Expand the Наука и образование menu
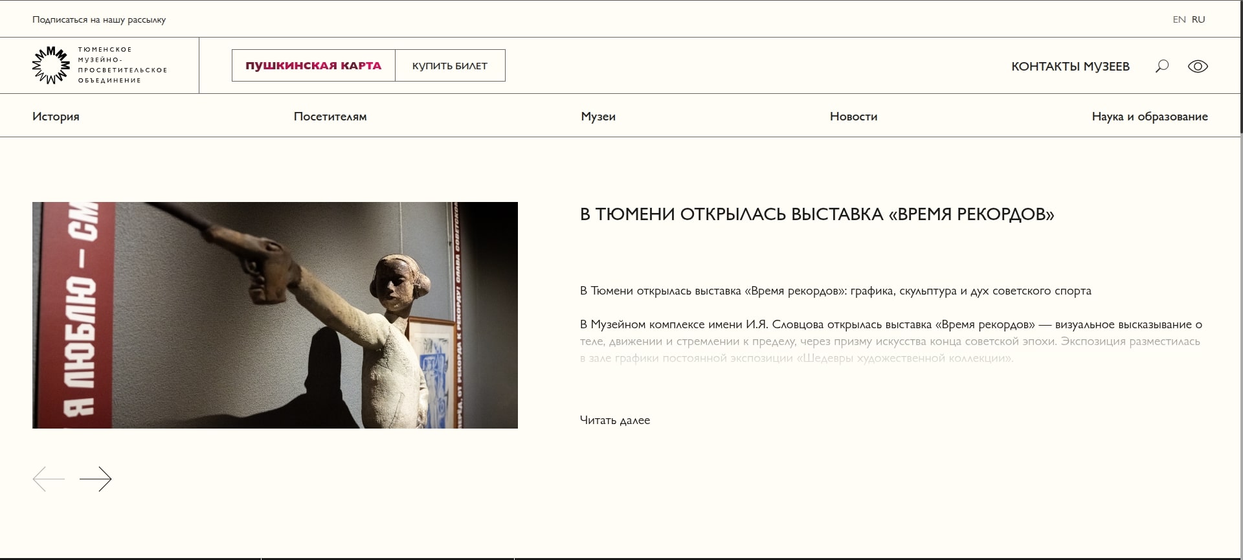The width and height of the screenshot is (1243, 560). pos(1150,117)
